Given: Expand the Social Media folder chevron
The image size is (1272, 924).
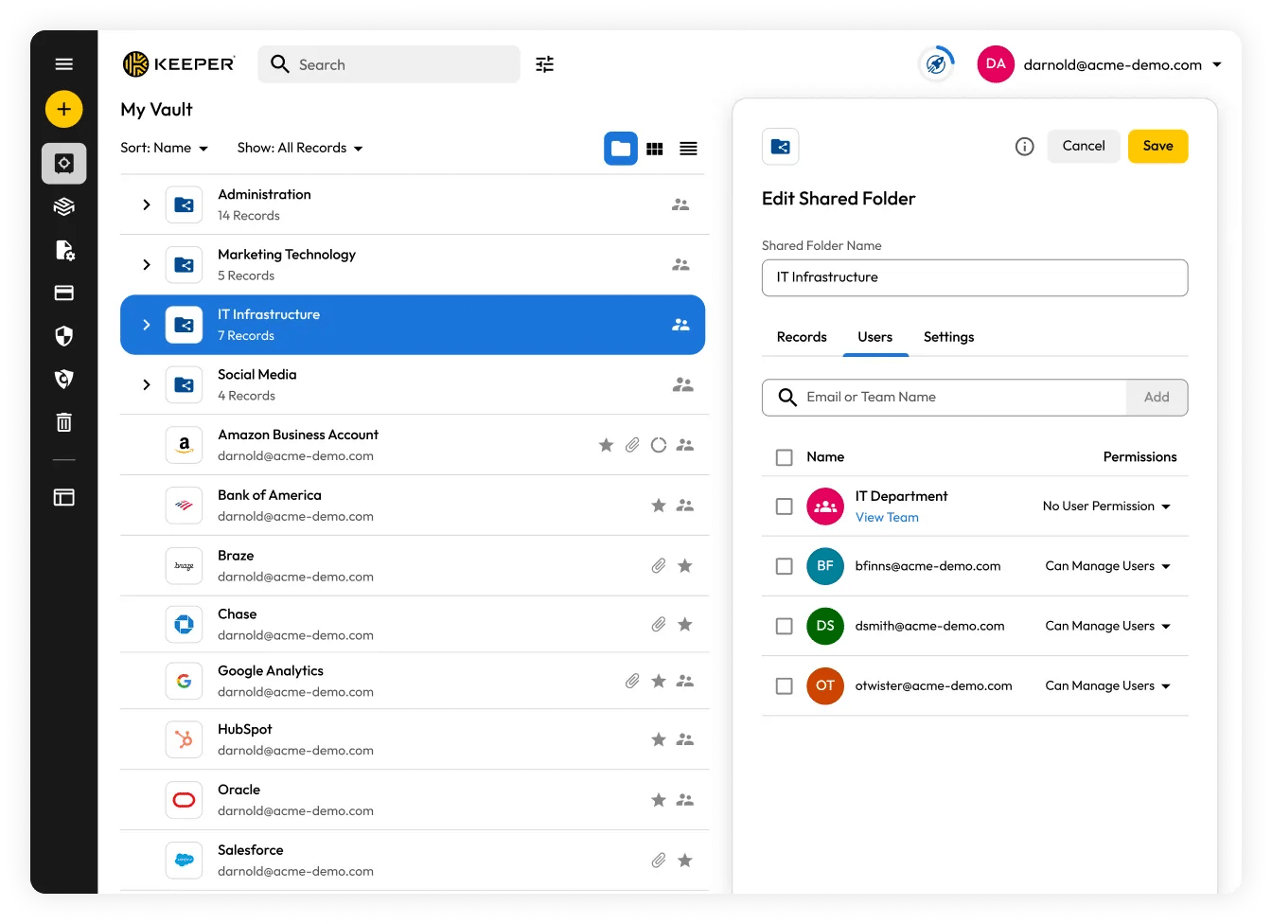Looking at the screenshot, I should (x=146, y=384).
